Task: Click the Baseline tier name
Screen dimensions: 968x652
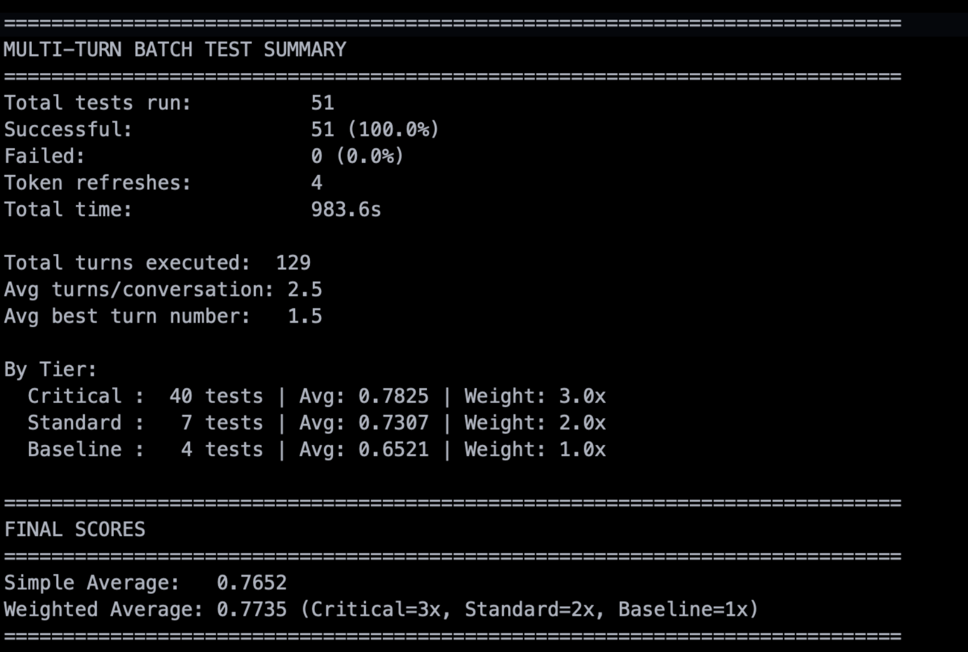Action: pyautogui.click(x=75, y=449)
